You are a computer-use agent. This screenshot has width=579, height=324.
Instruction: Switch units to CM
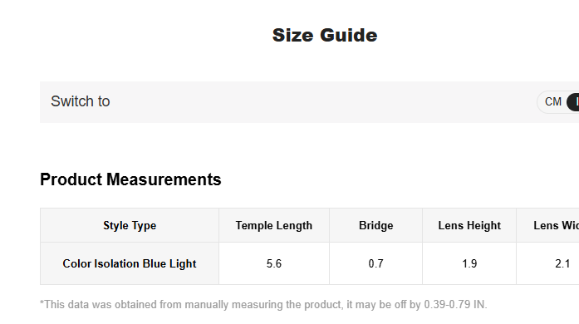[552, 101]
